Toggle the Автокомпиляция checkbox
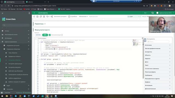175x98 pixels. 50,35
